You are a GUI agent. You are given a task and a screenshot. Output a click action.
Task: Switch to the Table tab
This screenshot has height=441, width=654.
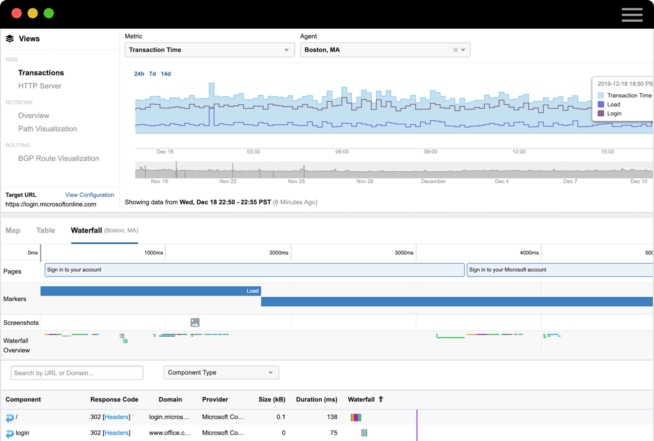click(x=45, y=230)
